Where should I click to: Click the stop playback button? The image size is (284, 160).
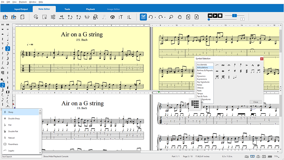coord(220,16)
